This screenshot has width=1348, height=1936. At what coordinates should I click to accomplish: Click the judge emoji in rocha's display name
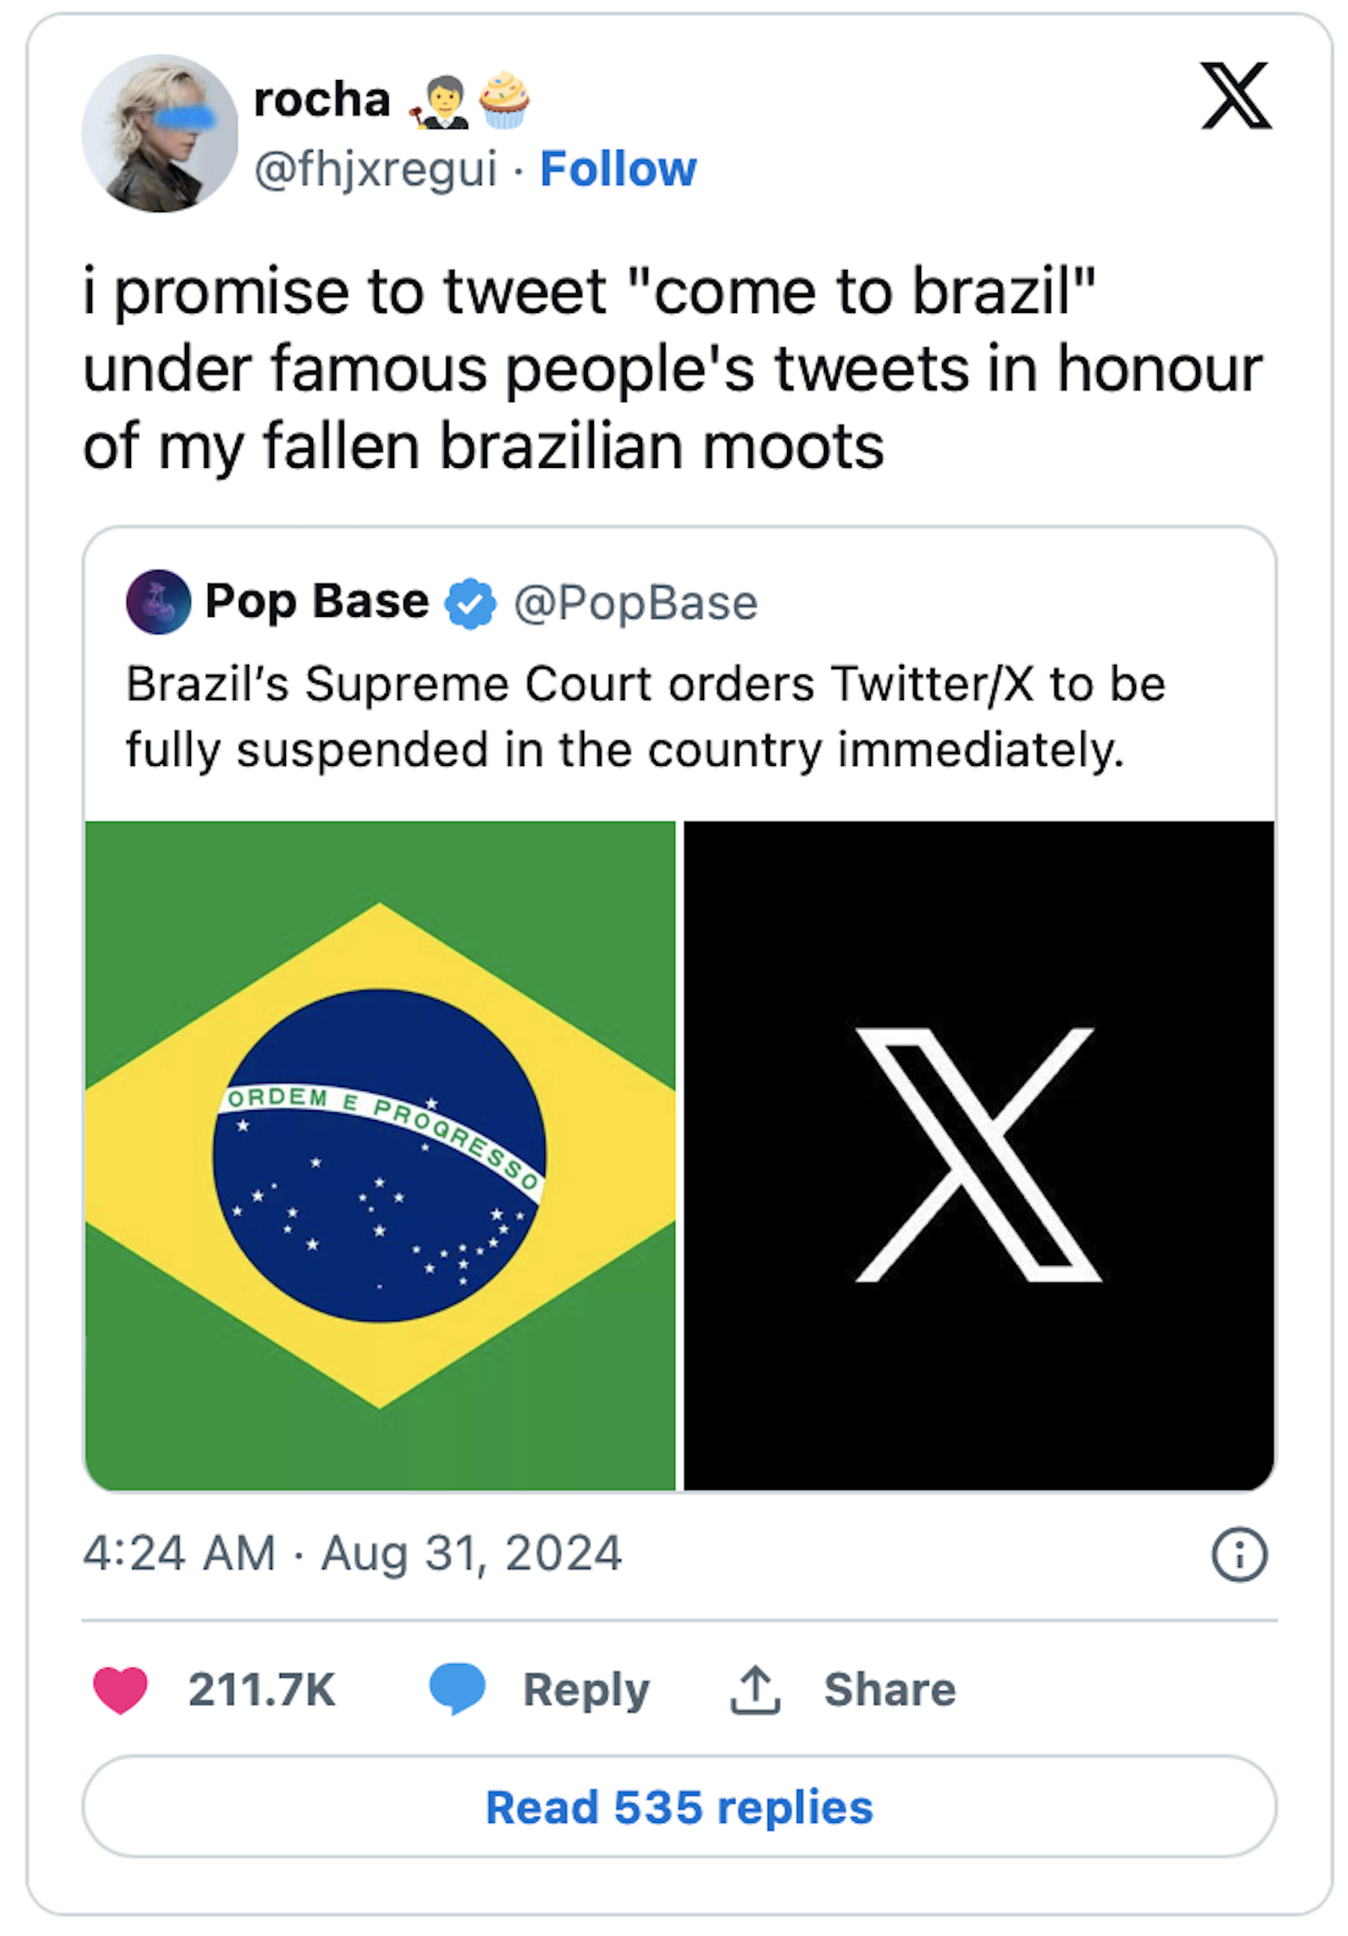(x=443, y=101)
